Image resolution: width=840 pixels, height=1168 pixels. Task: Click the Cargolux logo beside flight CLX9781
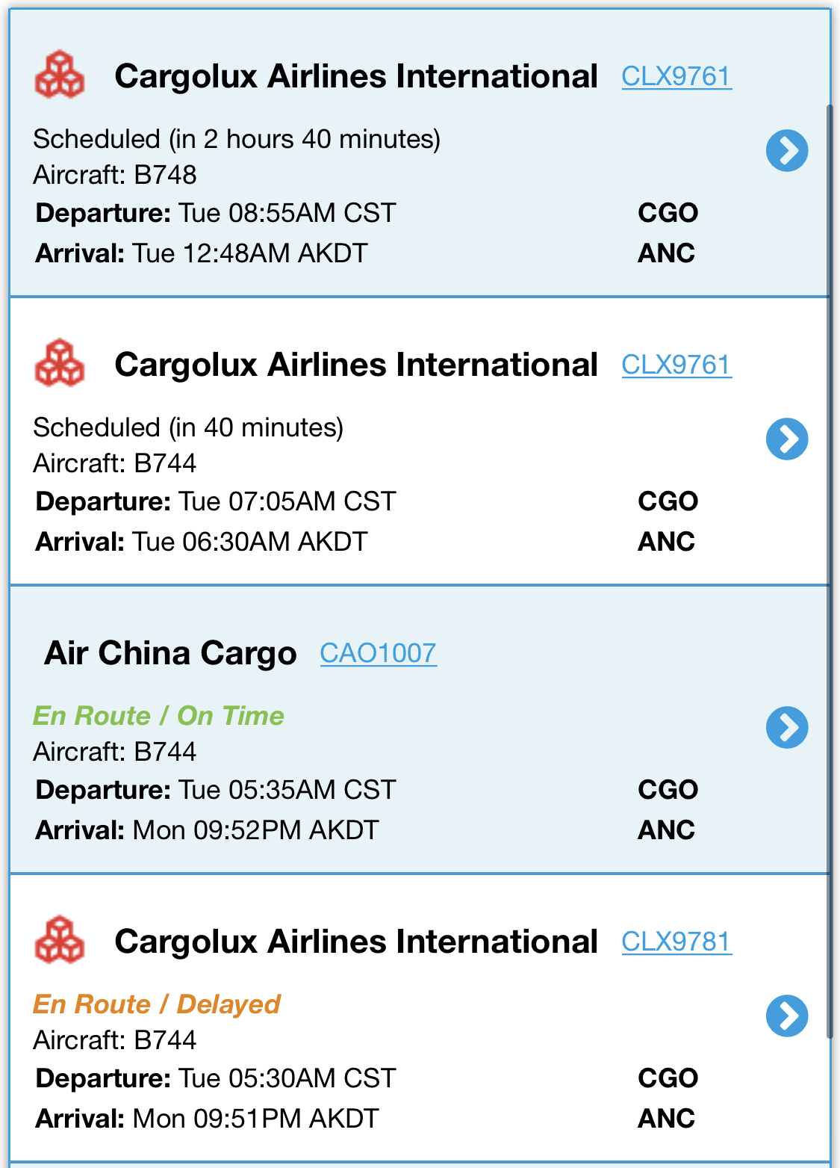click(60, 940)
